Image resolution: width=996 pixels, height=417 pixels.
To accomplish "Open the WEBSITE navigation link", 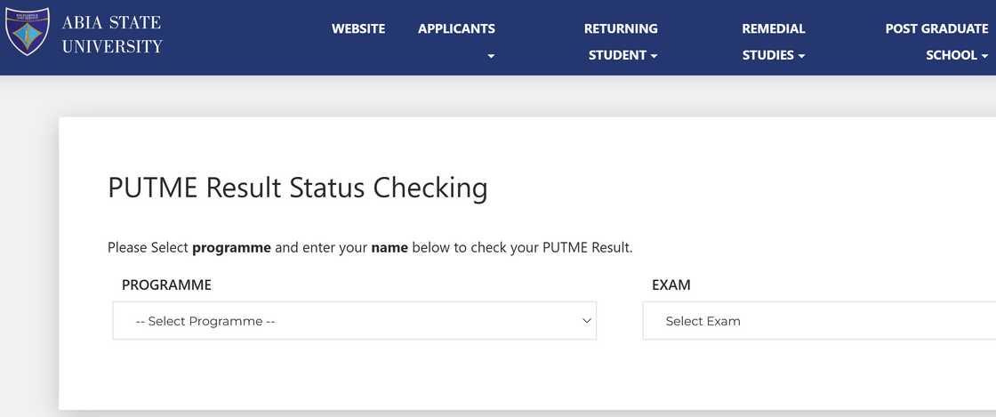I will [x=358, y=28].
